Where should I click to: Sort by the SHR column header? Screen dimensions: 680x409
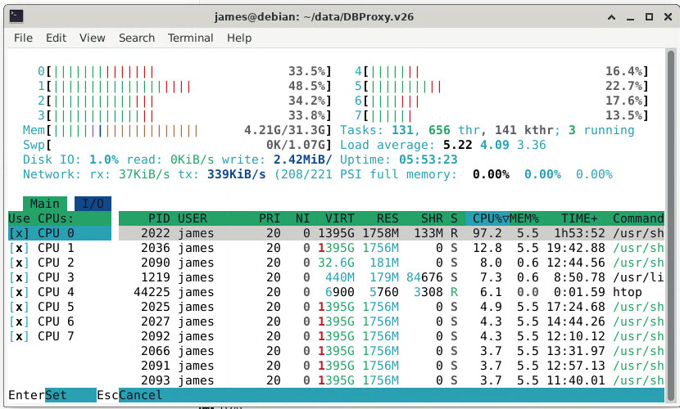coord(432,218)
